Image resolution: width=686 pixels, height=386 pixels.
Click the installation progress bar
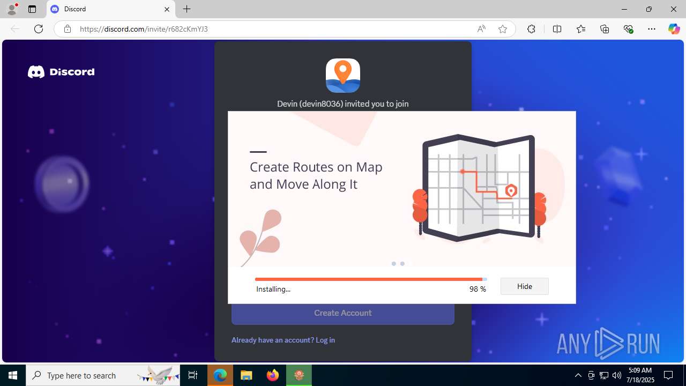coord(371,279)
